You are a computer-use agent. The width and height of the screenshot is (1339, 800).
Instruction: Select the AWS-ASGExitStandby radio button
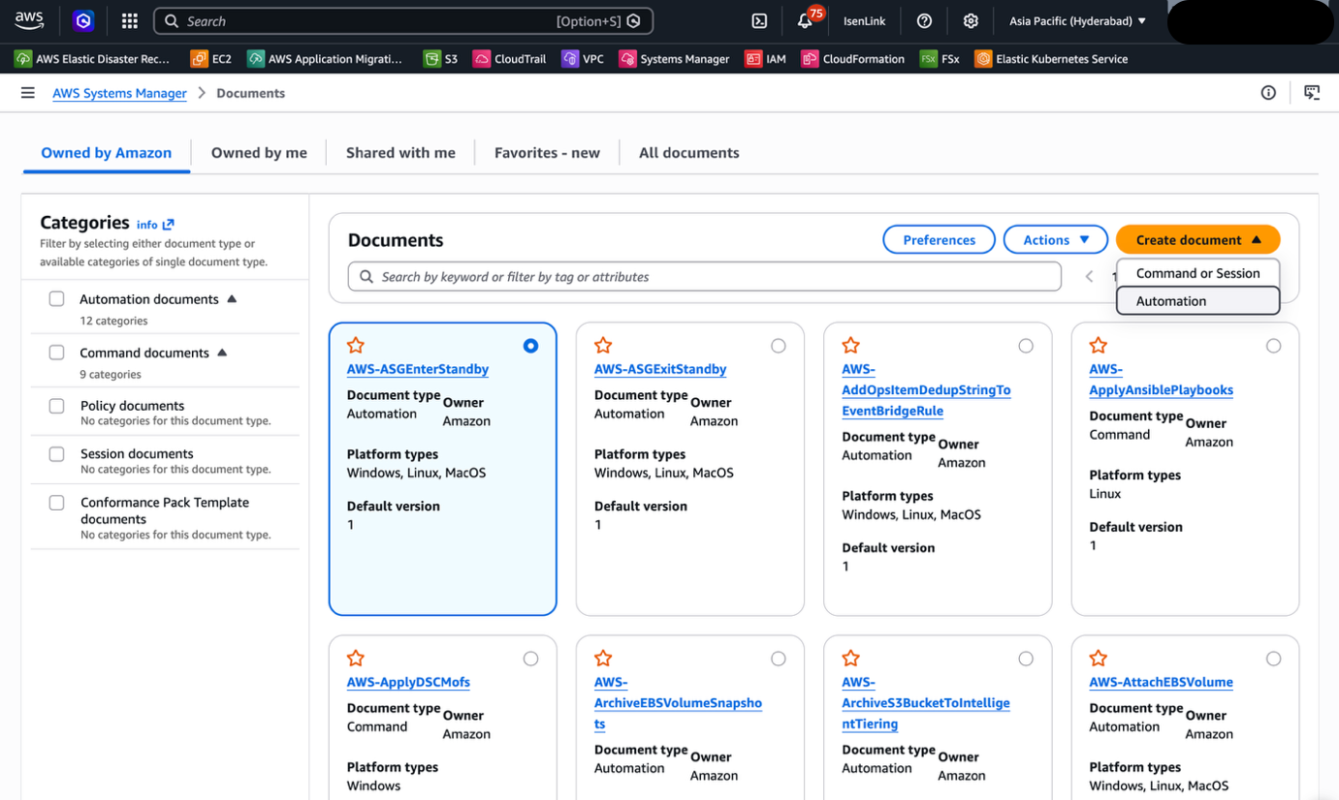[x=779, y=346]
